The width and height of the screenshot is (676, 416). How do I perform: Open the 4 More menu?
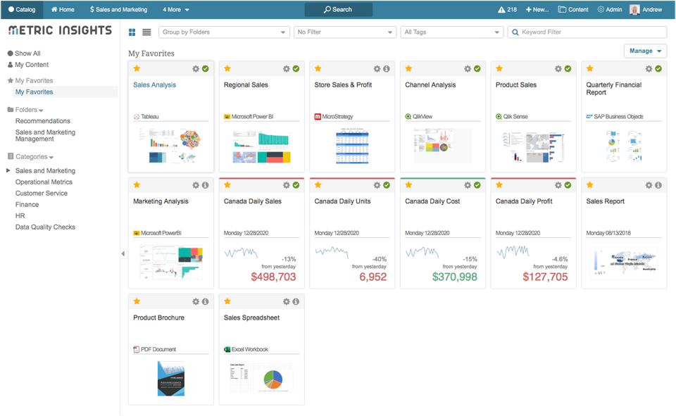175,10
